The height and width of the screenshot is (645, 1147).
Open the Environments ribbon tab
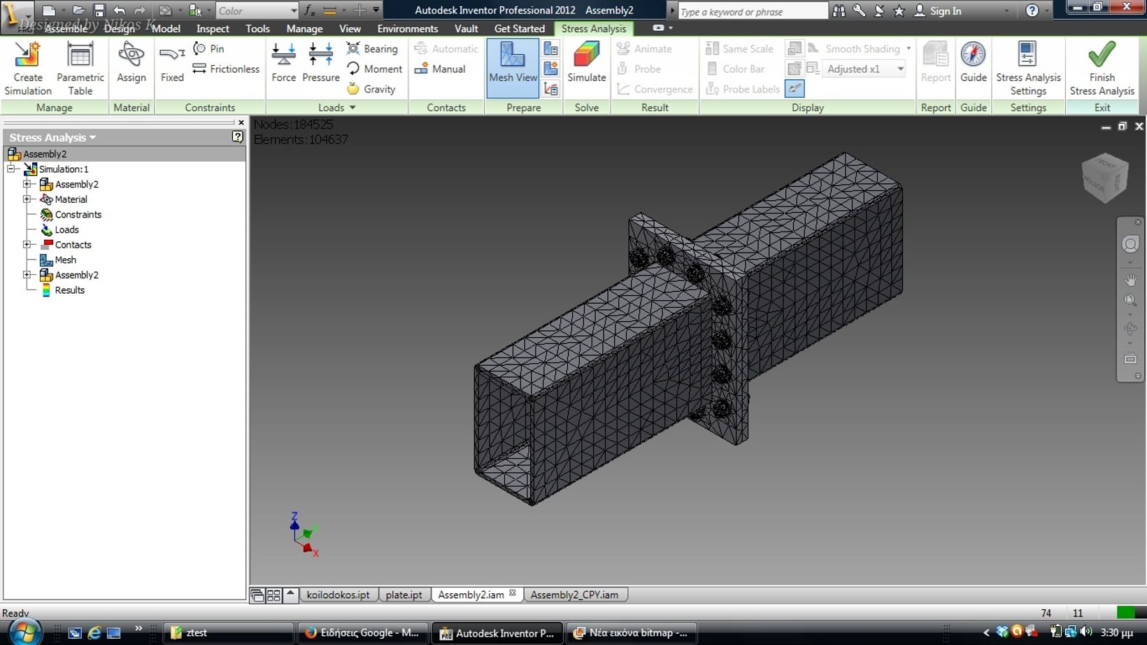coord(407,29)
